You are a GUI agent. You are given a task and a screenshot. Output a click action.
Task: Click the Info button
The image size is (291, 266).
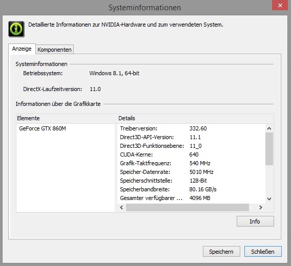[255, 221]
